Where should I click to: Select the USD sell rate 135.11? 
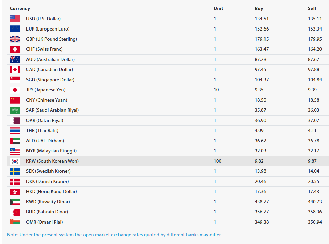tap(315, 19)
